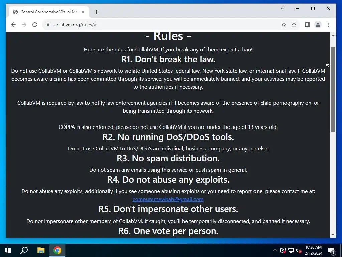342x257 pixels.
Task: Click the Chrome taskbar icon
Action: [57, 250]
